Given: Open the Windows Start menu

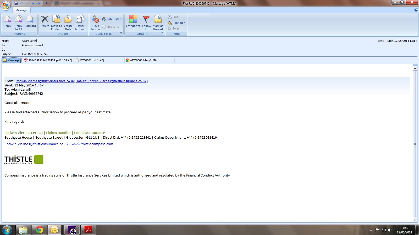Looking at the screenshot, I should pos(7,230).
